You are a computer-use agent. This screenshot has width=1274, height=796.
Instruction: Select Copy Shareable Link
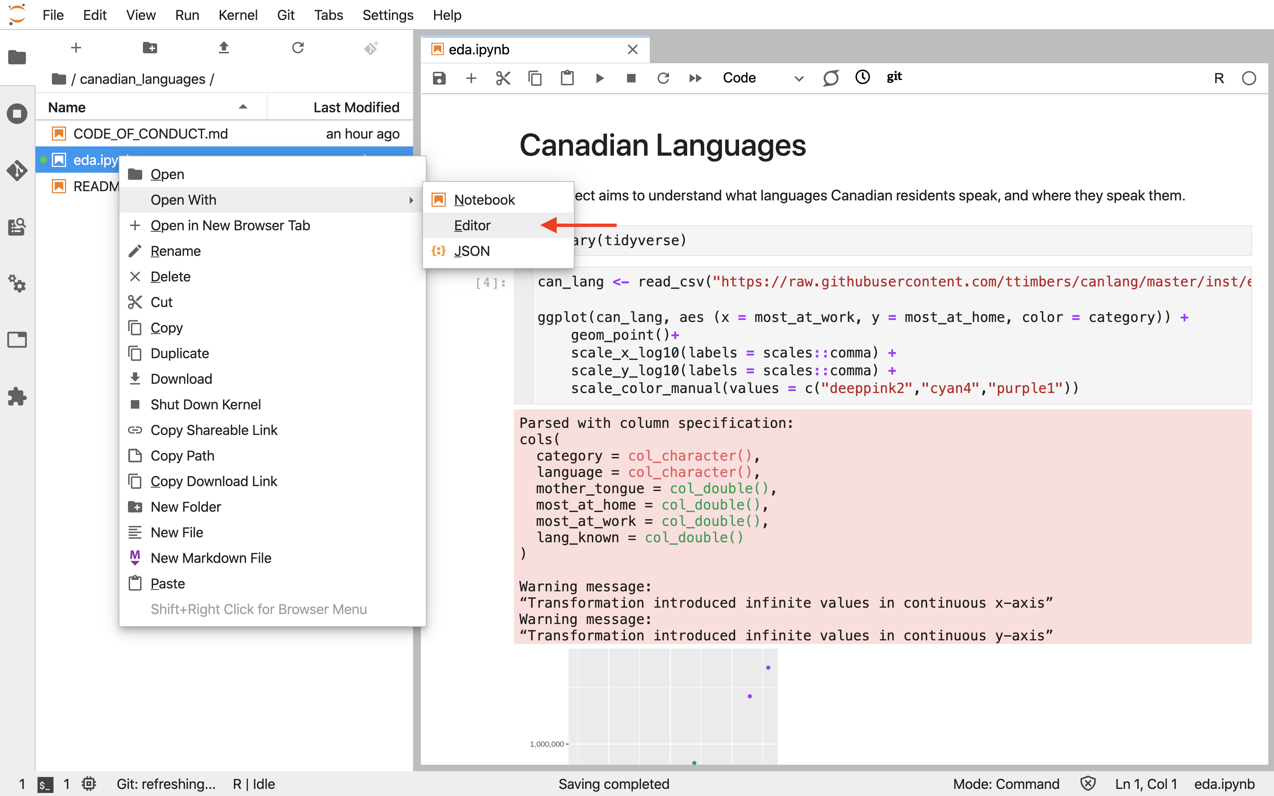click(x=272, y=430)
